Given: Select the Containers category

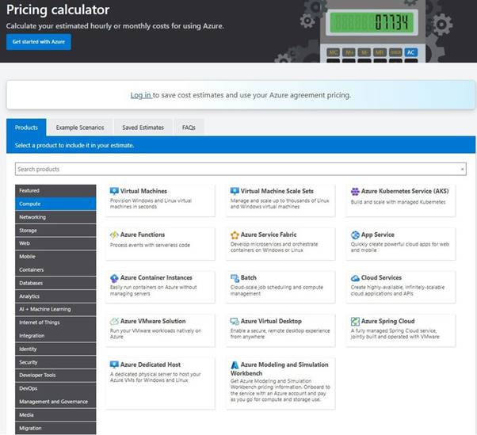Looking at the screenshot, I should (x=55, y=269).
